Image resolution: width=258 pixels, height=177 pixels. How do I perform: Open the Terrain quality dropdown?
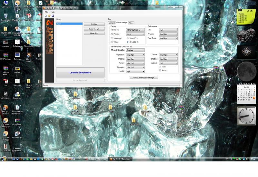(x=135, y=63)
